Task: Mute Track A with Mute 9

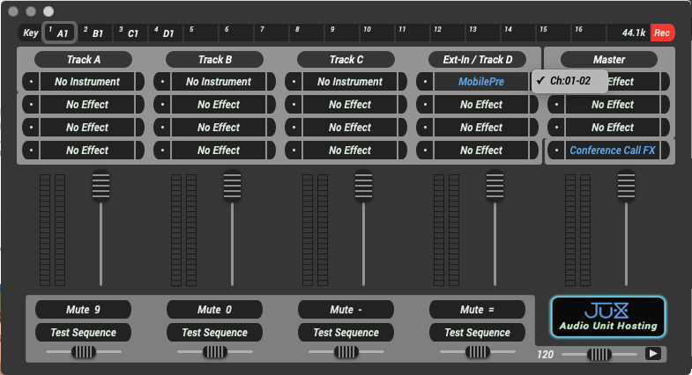Action: [x=83, y=309]
